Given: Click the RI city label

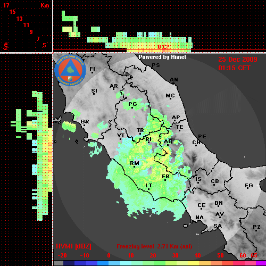Looking at the screenshot, I should (x=148, y=139).
